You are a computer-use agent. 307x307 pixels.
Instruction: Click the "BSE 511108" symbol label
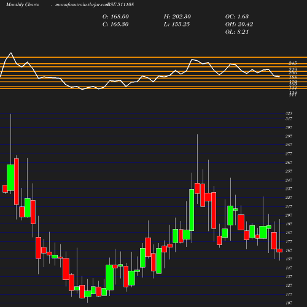click(x=121, y=4)
